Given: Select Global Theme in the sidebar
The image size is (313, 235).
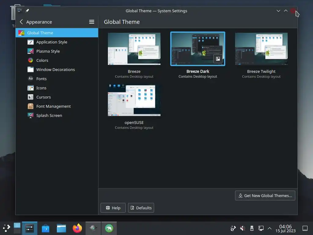Looking at the screenshot, I should [x=57, y=33].
